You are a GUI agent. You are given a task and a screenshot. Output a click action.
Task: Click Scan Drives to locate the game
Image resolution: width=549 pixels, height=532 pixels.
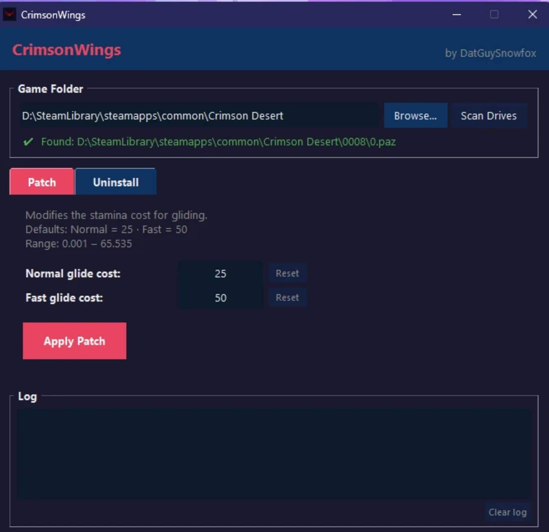[x=489, y=116]
